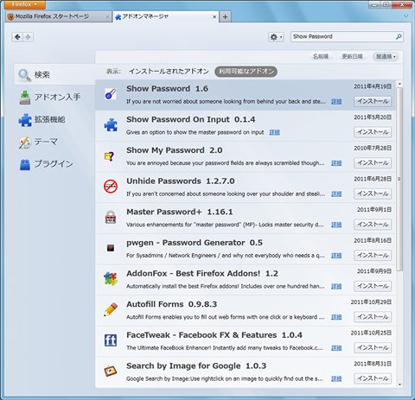Open details link for AddonFox

(336, 286)
